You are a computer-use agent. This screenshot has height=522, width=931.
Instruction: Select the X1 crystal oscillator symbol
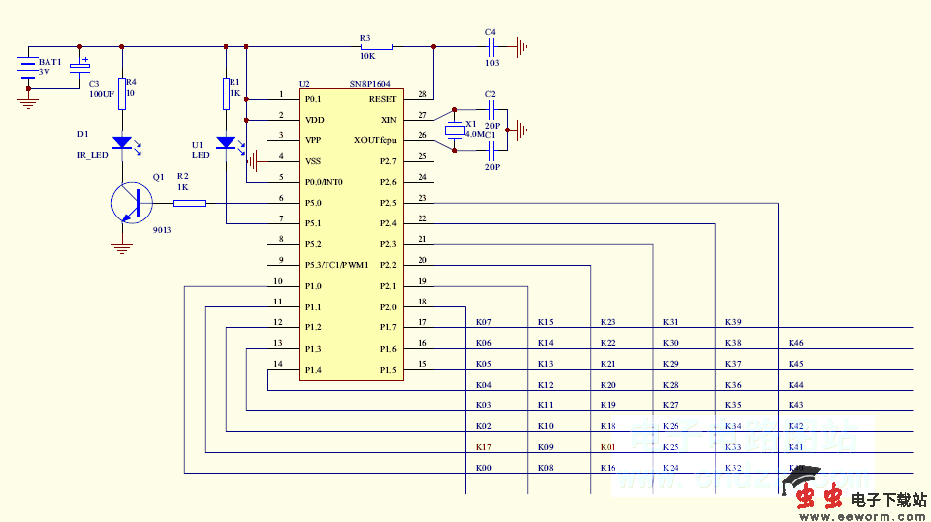point(454,130)
